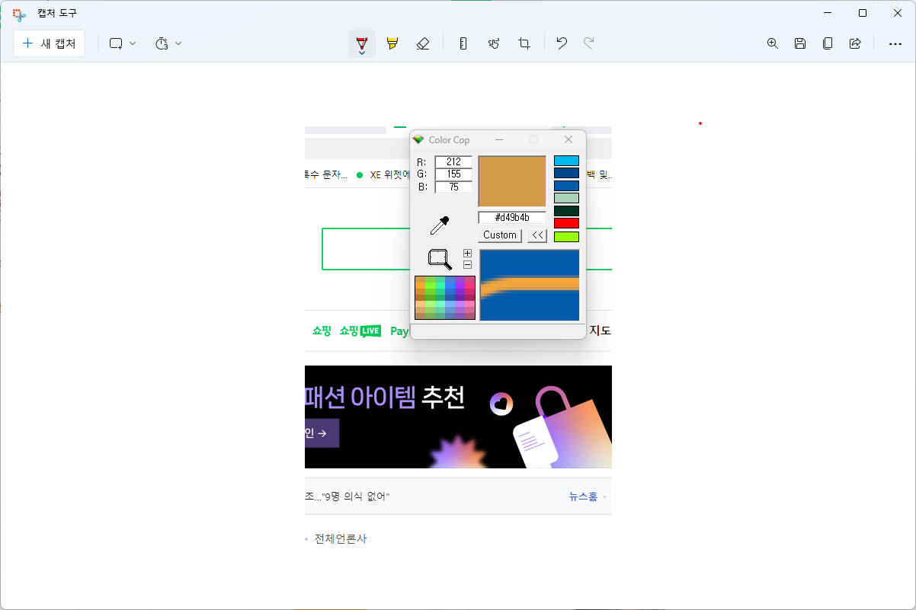Maximize the Snipping Tool window
Image resolution: width=916 pixels, height=610 pixels.
click(863, 13)
